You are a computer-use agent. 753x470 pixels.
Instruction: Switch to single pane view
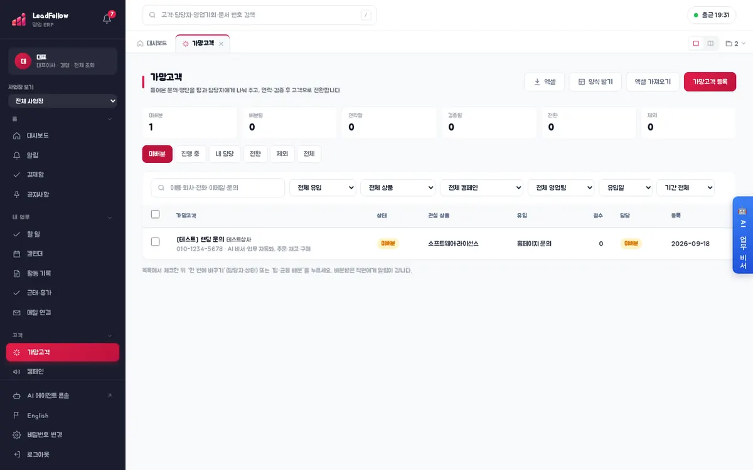coord(696,43)
